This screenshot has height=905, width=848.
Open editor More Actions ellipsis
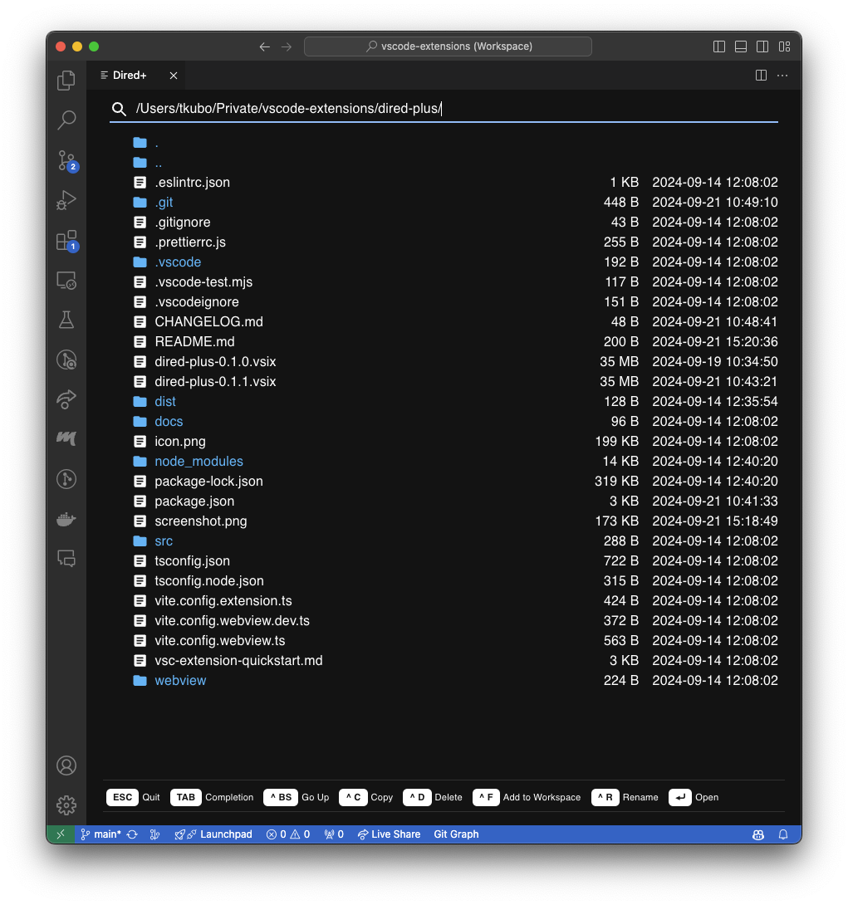[782, 75]
